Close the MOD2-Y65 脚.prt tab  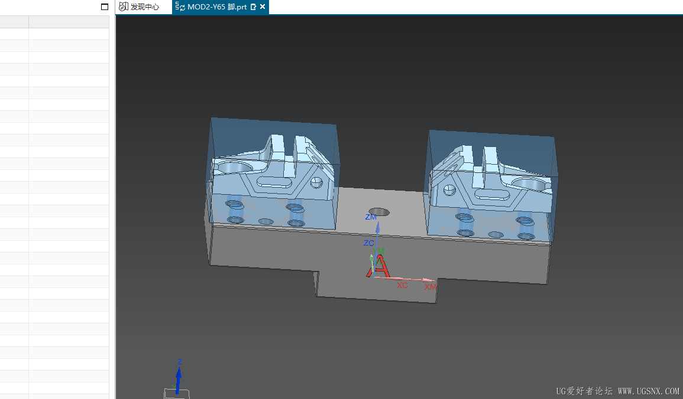[x=263, y=7]
